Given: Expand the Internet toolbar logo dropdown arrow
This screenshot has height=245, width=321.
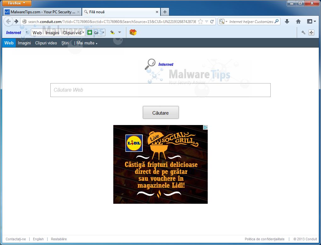Looking at the screenshot, I should 27,32.
